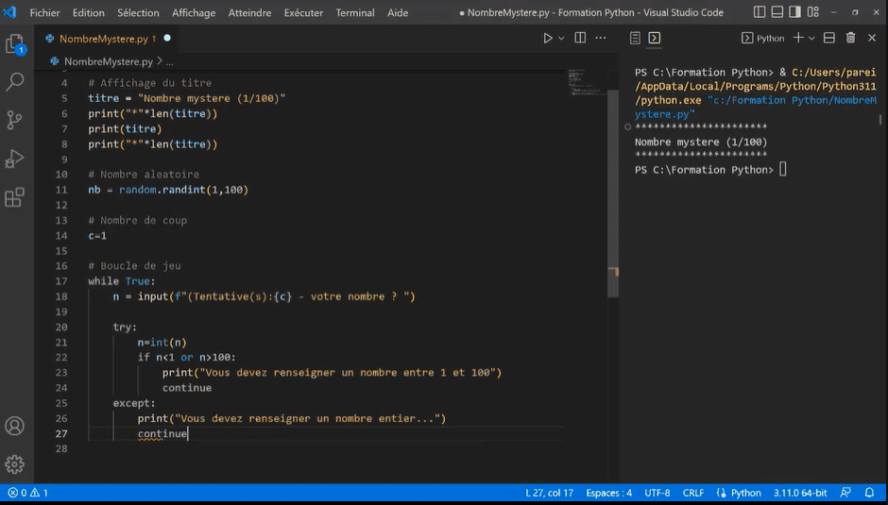888x505 pixels.
Task: Switch to the Output panel icon
Action: (x=635, y=38)
